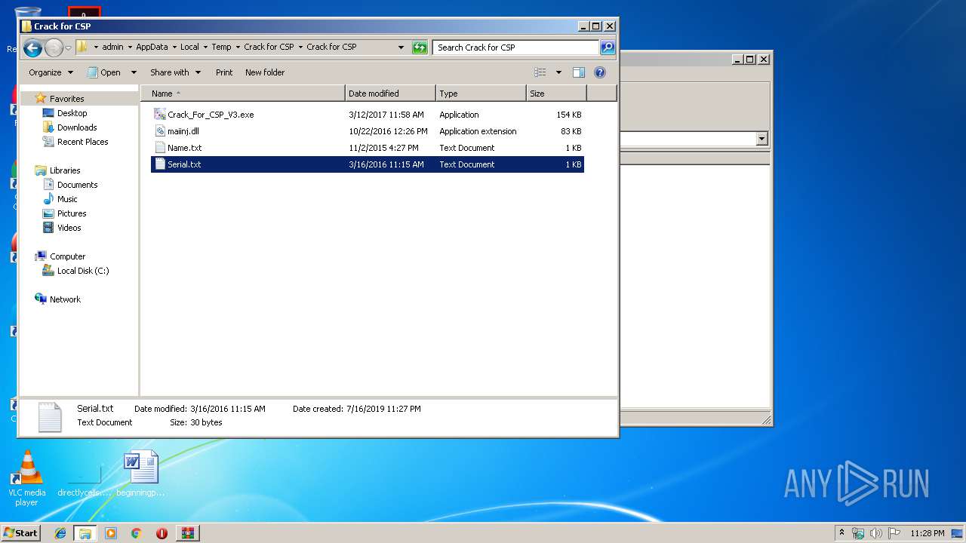Launch Windows Media Player from the taskbar

pyautogui.click(x=111, y=532)
